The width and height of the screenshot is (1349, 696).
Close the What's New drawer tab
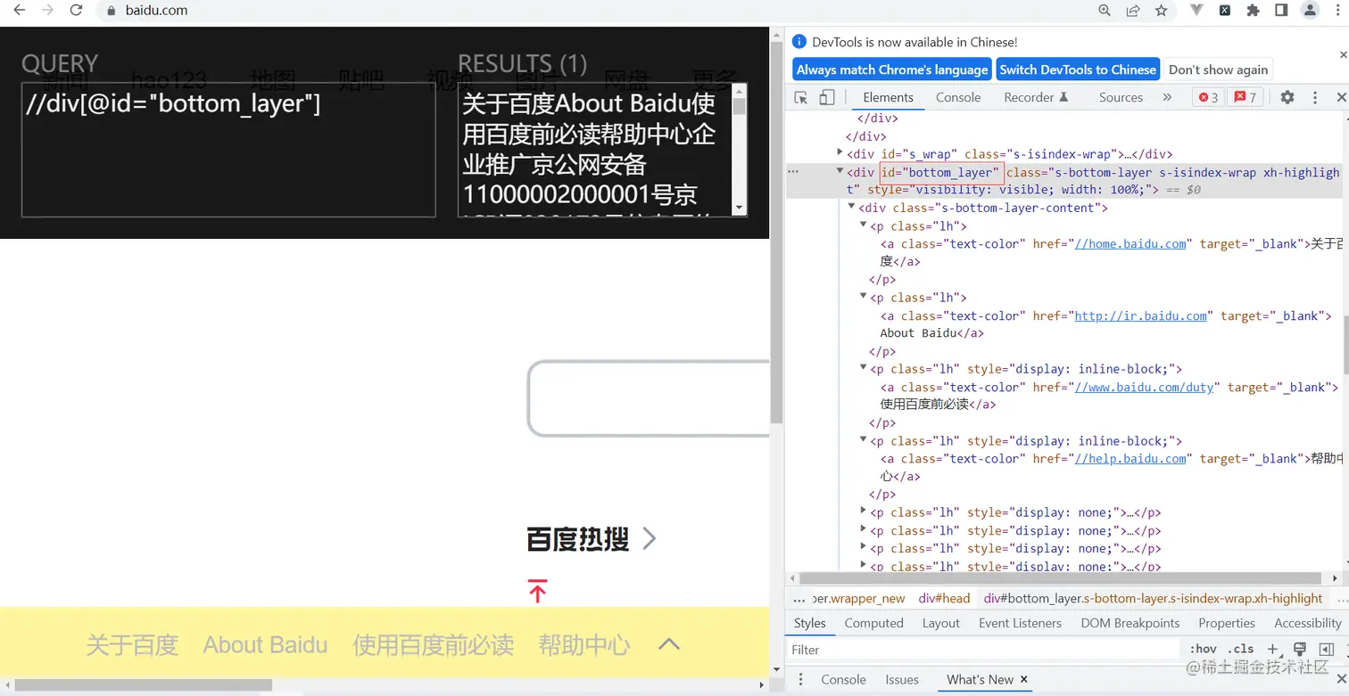pyautogui.click(x=1023, y=679)
